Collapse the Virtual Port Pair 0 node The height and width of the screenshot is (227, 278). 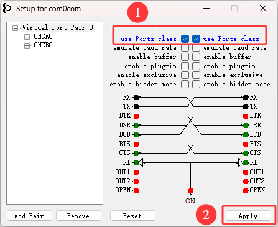pyautogui.click(x=15, y=28)
